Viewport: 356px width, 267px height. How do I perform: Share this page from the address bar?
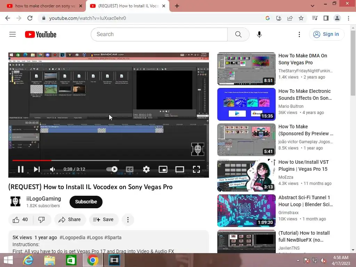tap(290, 18)
